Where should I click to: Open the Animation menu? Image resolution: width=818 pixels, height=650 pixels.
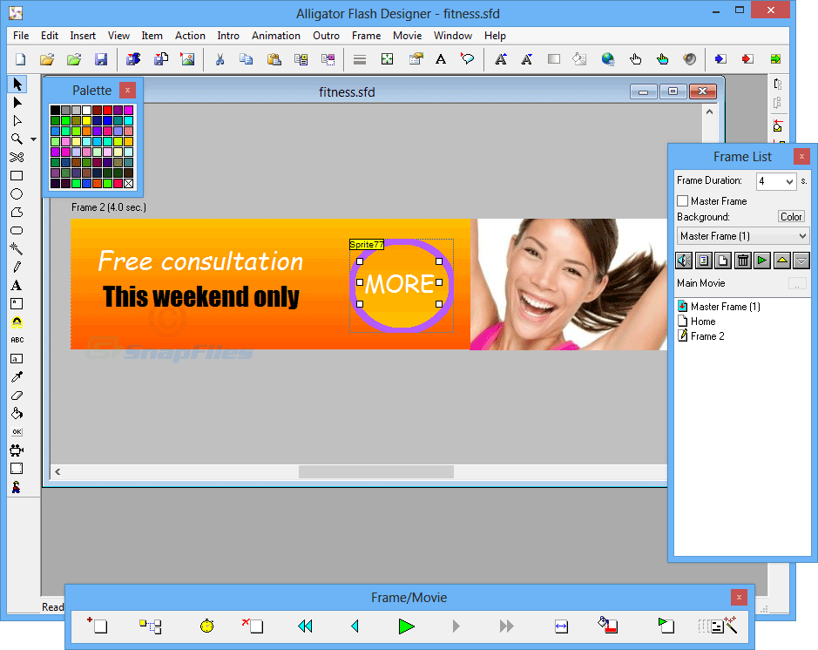[276, 36]
